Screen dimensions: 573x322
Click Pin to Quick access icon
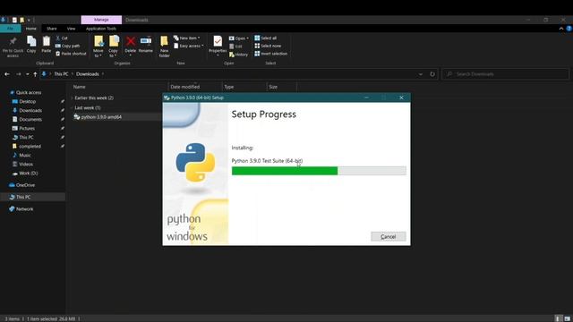pyautogui.click(x=13, y=41)
